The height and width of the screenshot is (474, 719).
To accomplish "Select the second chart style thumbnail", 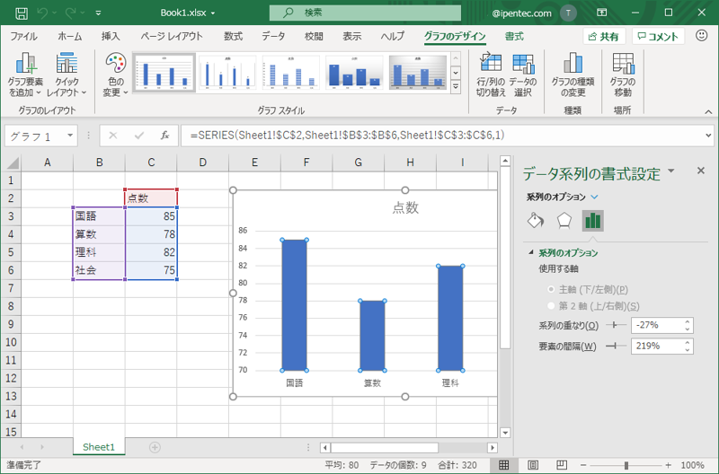I will click(227, 73).
